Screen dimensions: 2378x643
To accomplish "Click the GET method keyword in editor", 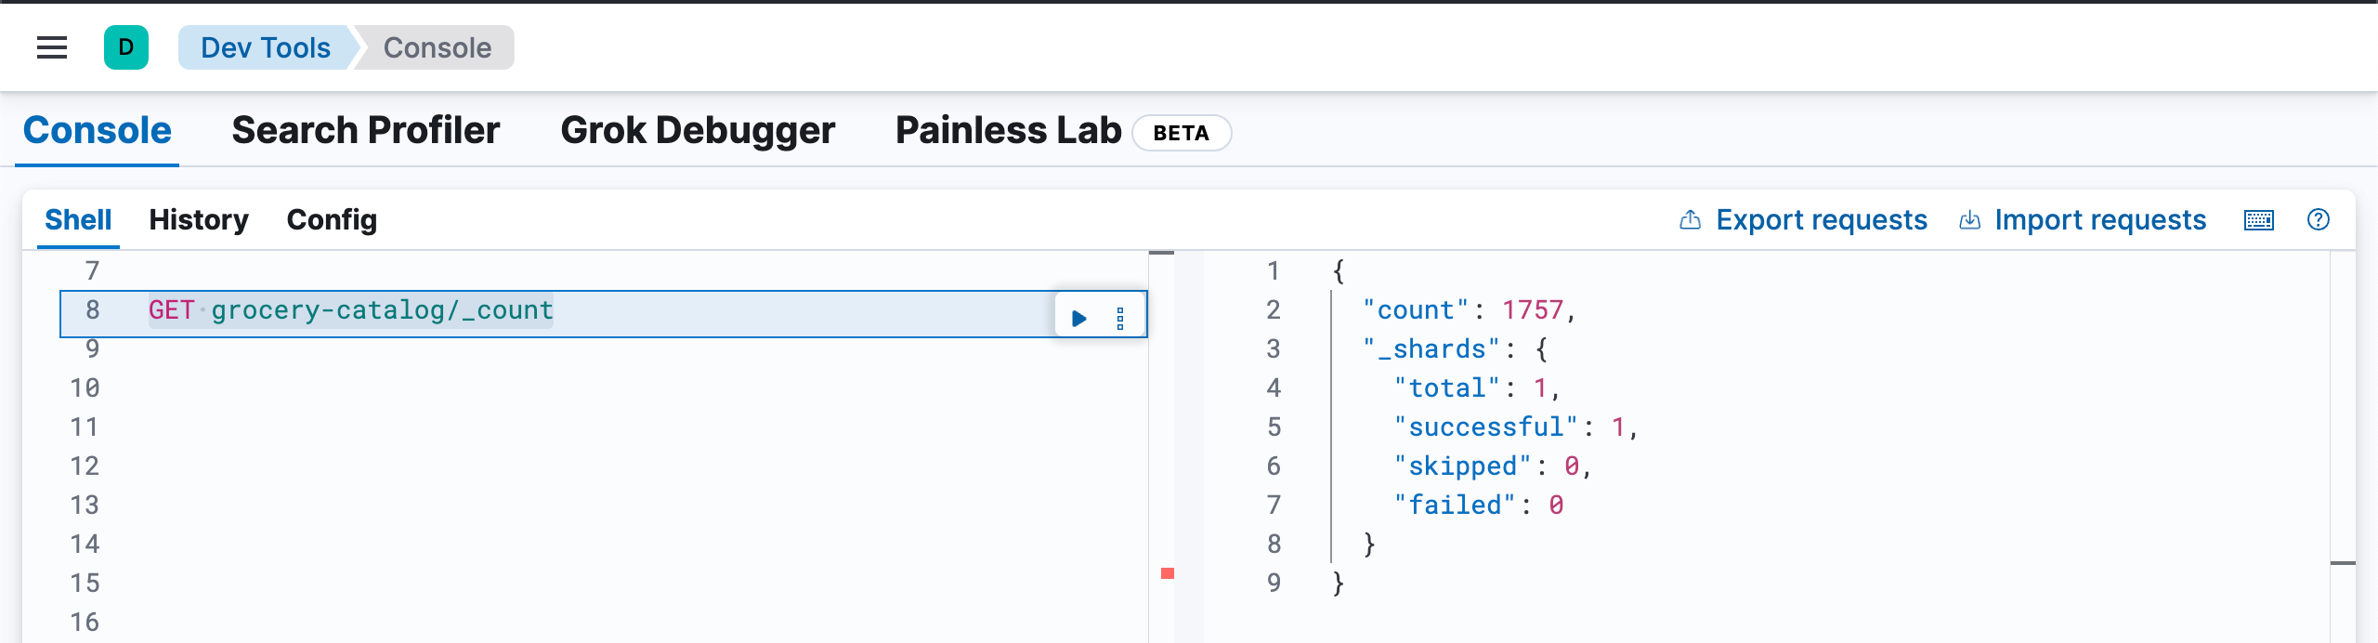I will [x=172, y=310].
